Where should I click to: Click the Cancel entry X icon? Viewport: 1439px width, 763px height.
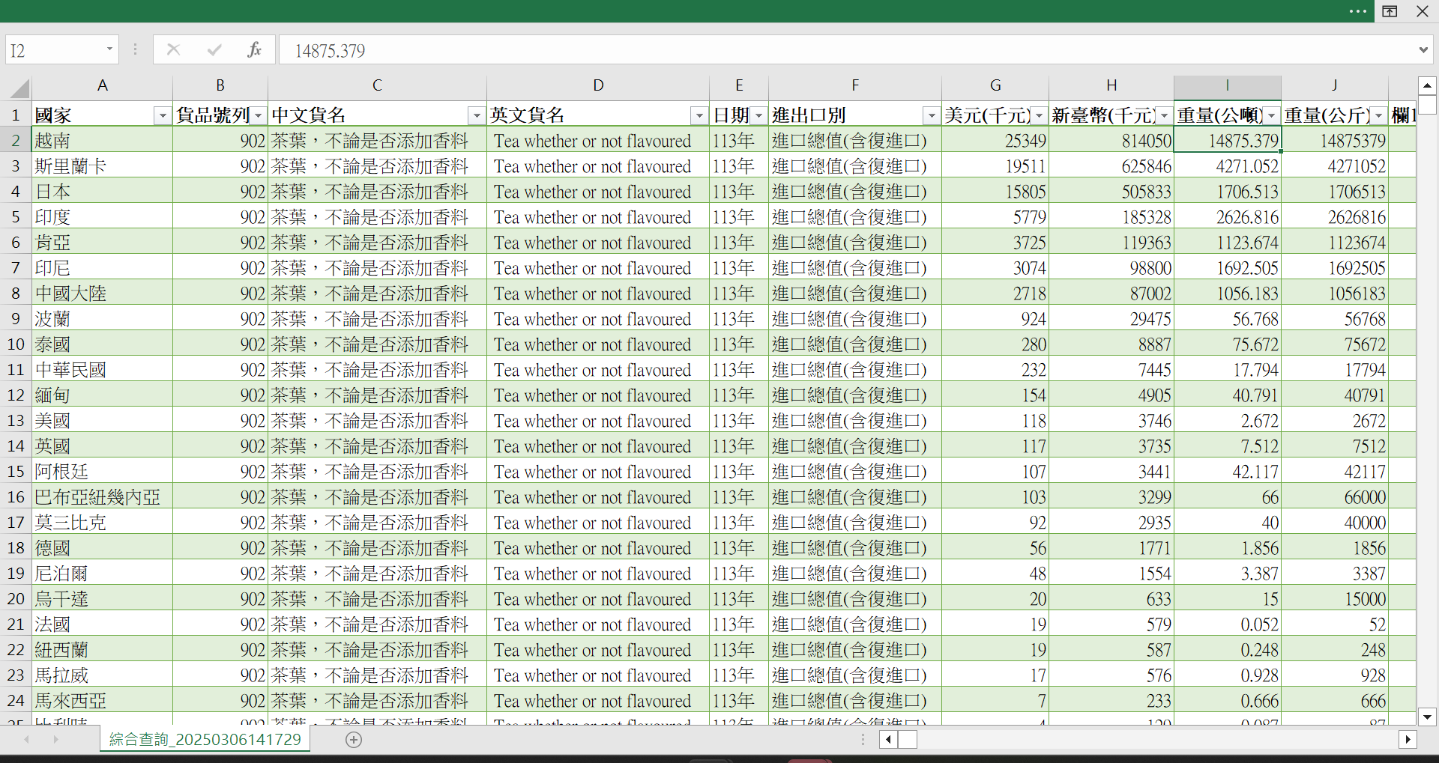(x=173, y=50)
